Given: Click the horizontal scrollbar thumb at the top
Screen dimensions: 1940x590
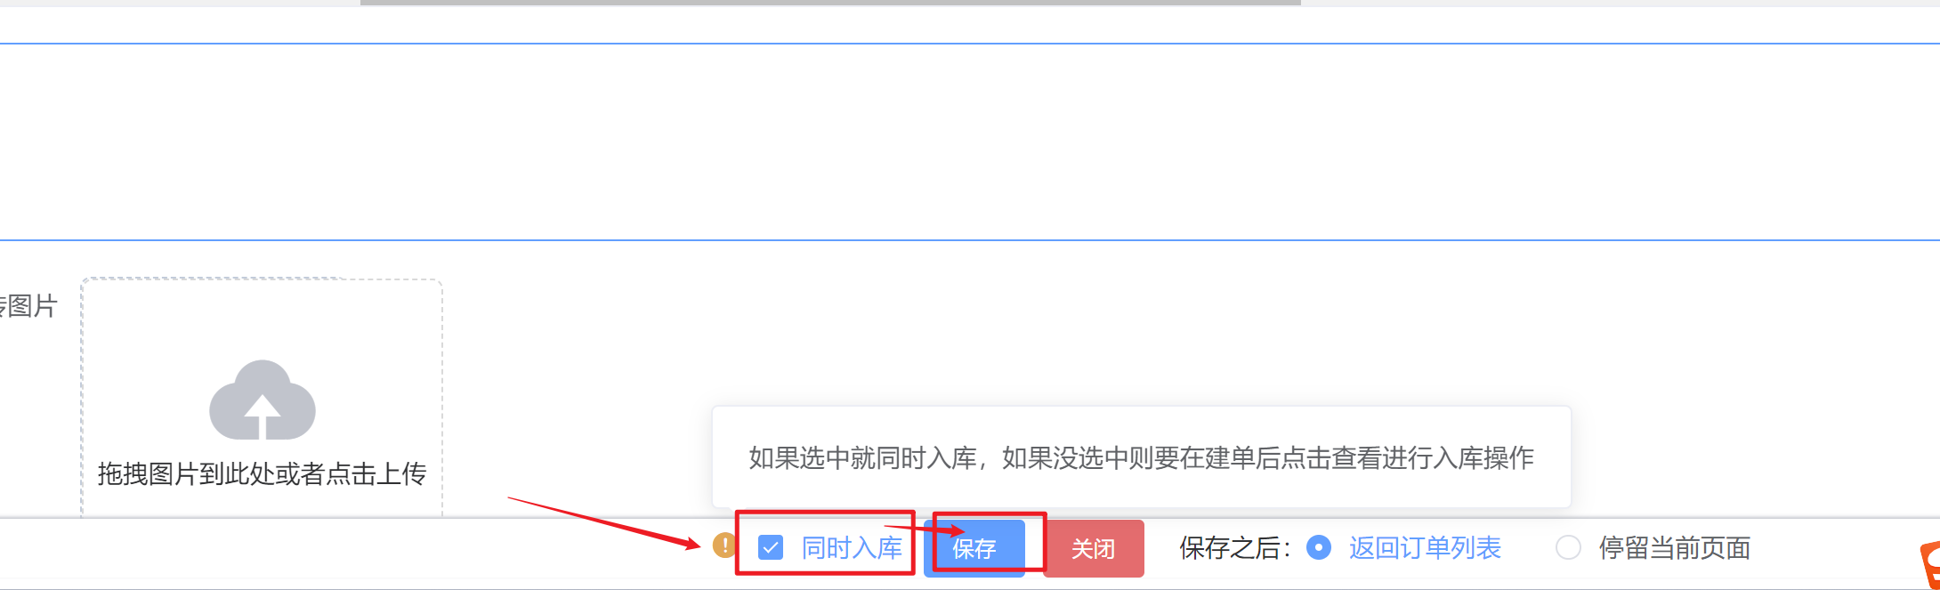Looking at the screenshot, I should click(x=830, y=3).
